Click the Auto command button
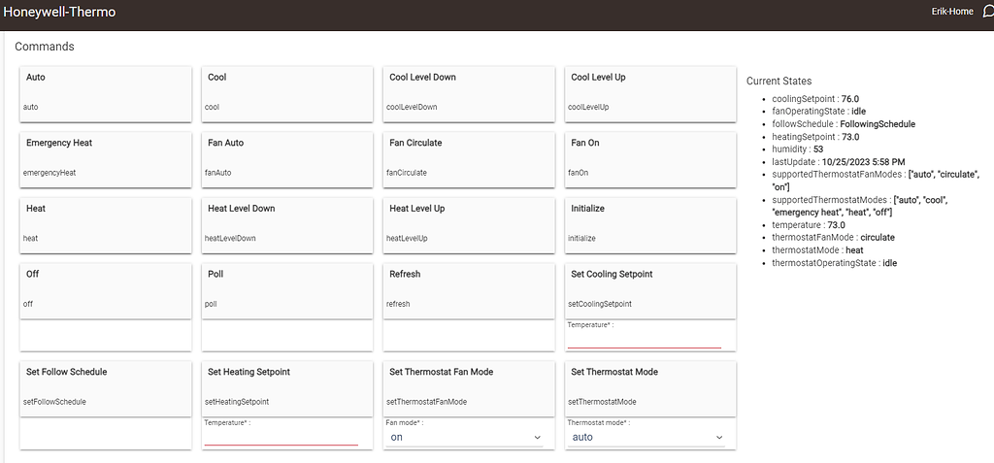Image resolution: width=994 pixels, height=463 pixels. pos(105,93)
